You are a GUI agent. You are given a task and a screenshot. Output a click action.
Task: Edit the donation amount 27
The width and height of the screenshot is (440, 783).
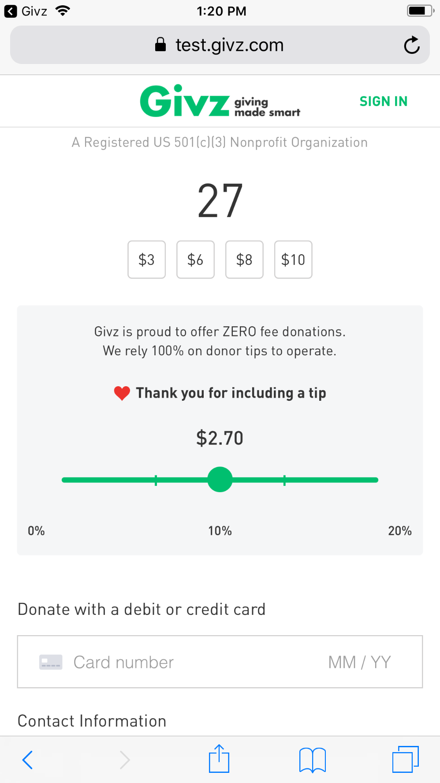[220, 201]
